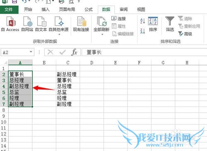Switch to Page Layout (页面布局) tab
The height and width of the screenshot is (151, 207).
[x=67, y=9]
